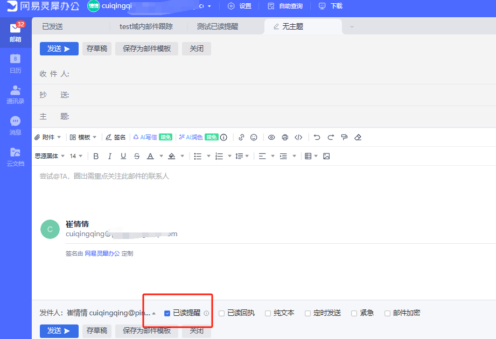Switch to the 已发送 tab

pos(53,26)
